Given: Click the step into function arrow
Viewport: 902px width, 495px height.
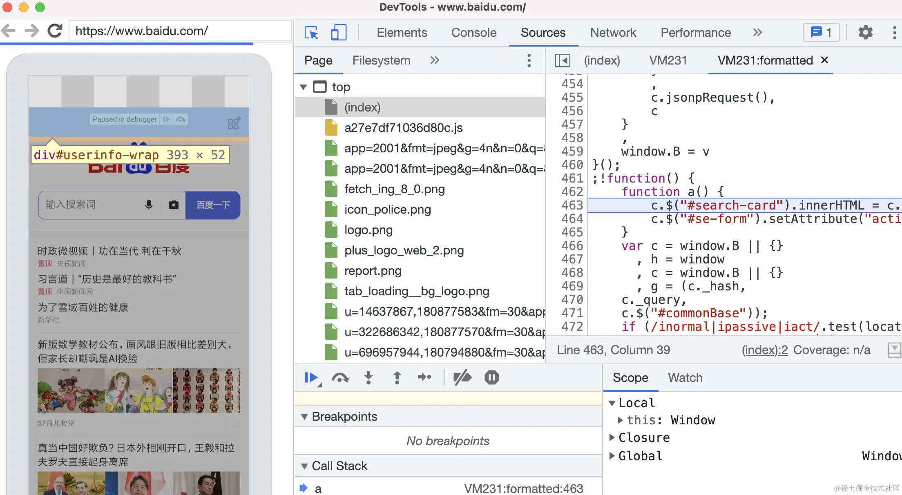Looking at the screenshot, I should click(x=368, y=377).
